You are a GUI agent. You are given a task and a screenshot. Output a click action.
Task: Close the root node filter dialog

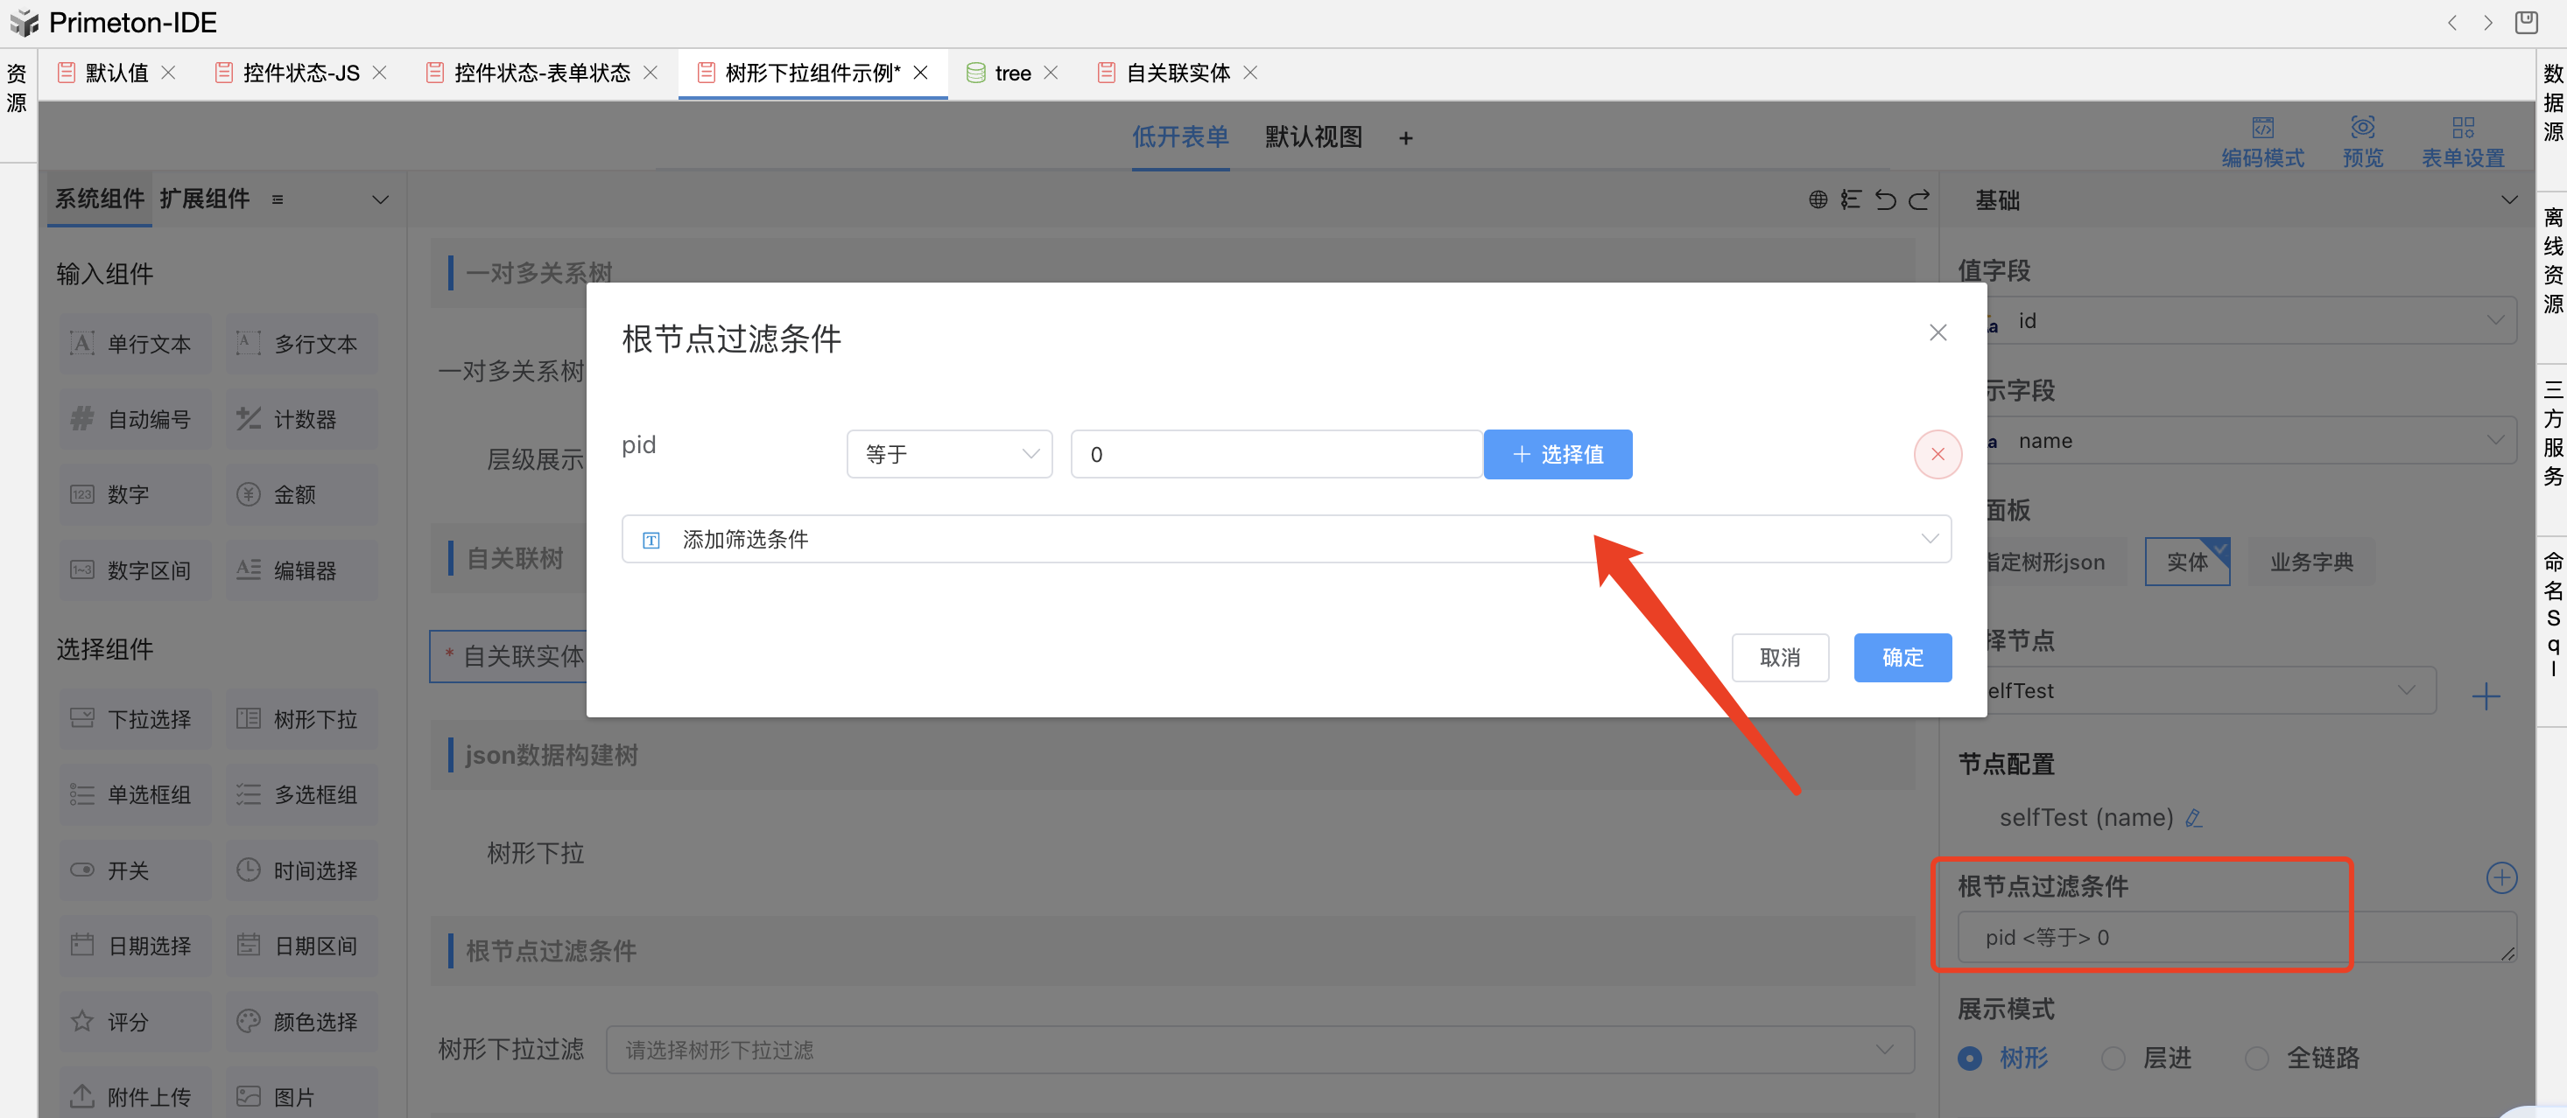click(1938, 332)
